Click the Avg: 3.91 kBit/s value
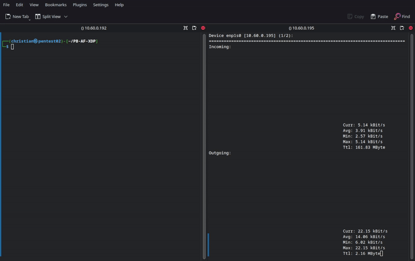 point(363,131)
